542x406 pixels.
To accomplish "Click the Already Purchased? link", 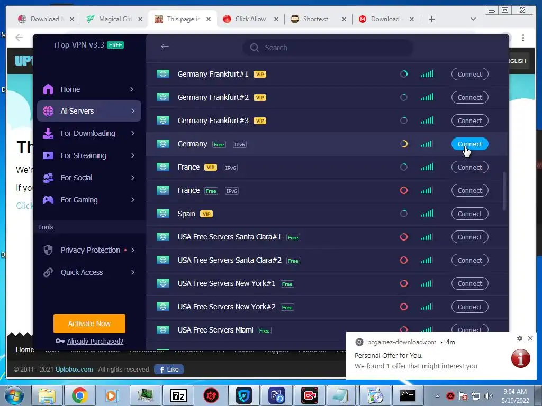I will click(x=95, y=341).
